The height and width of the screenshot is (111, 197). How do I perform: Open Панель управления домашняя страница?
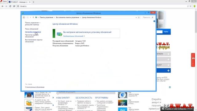point(33,24)
